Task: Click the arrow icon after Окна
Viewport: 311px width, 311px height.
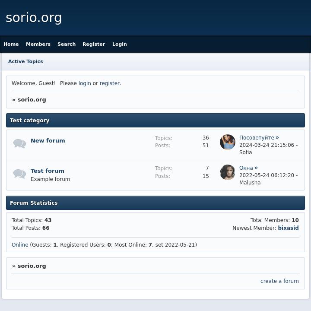Action: pyautogui.click(x=256, y=168)
